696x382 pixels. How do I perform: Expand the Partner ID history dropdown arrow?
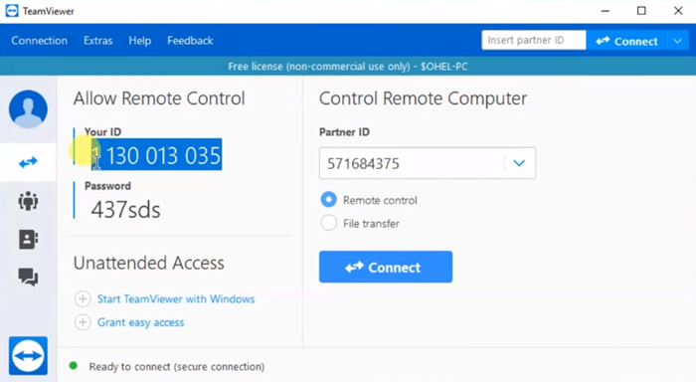coord(519,163)
